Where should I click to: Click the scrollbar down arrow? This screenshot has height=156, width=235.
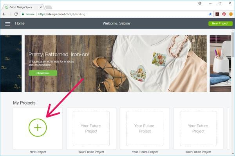233,154
